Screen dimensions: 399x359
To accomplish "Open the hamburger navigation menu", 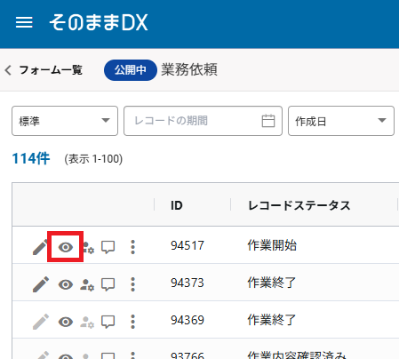I will [24, 22].
